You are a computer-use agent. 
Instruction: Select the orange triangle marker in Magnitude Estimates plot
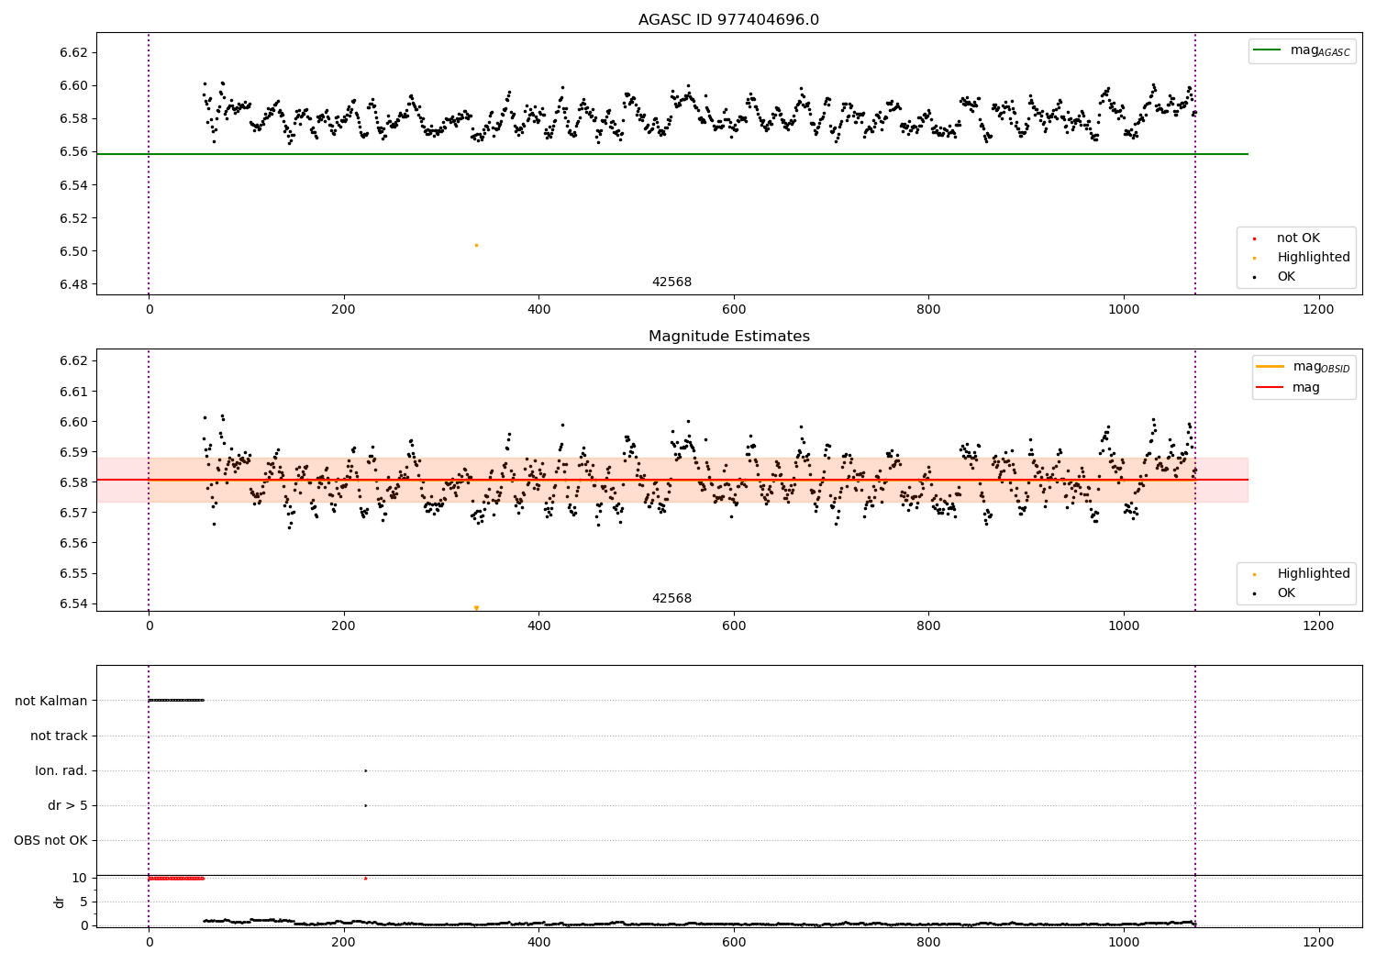coord(476,608)
